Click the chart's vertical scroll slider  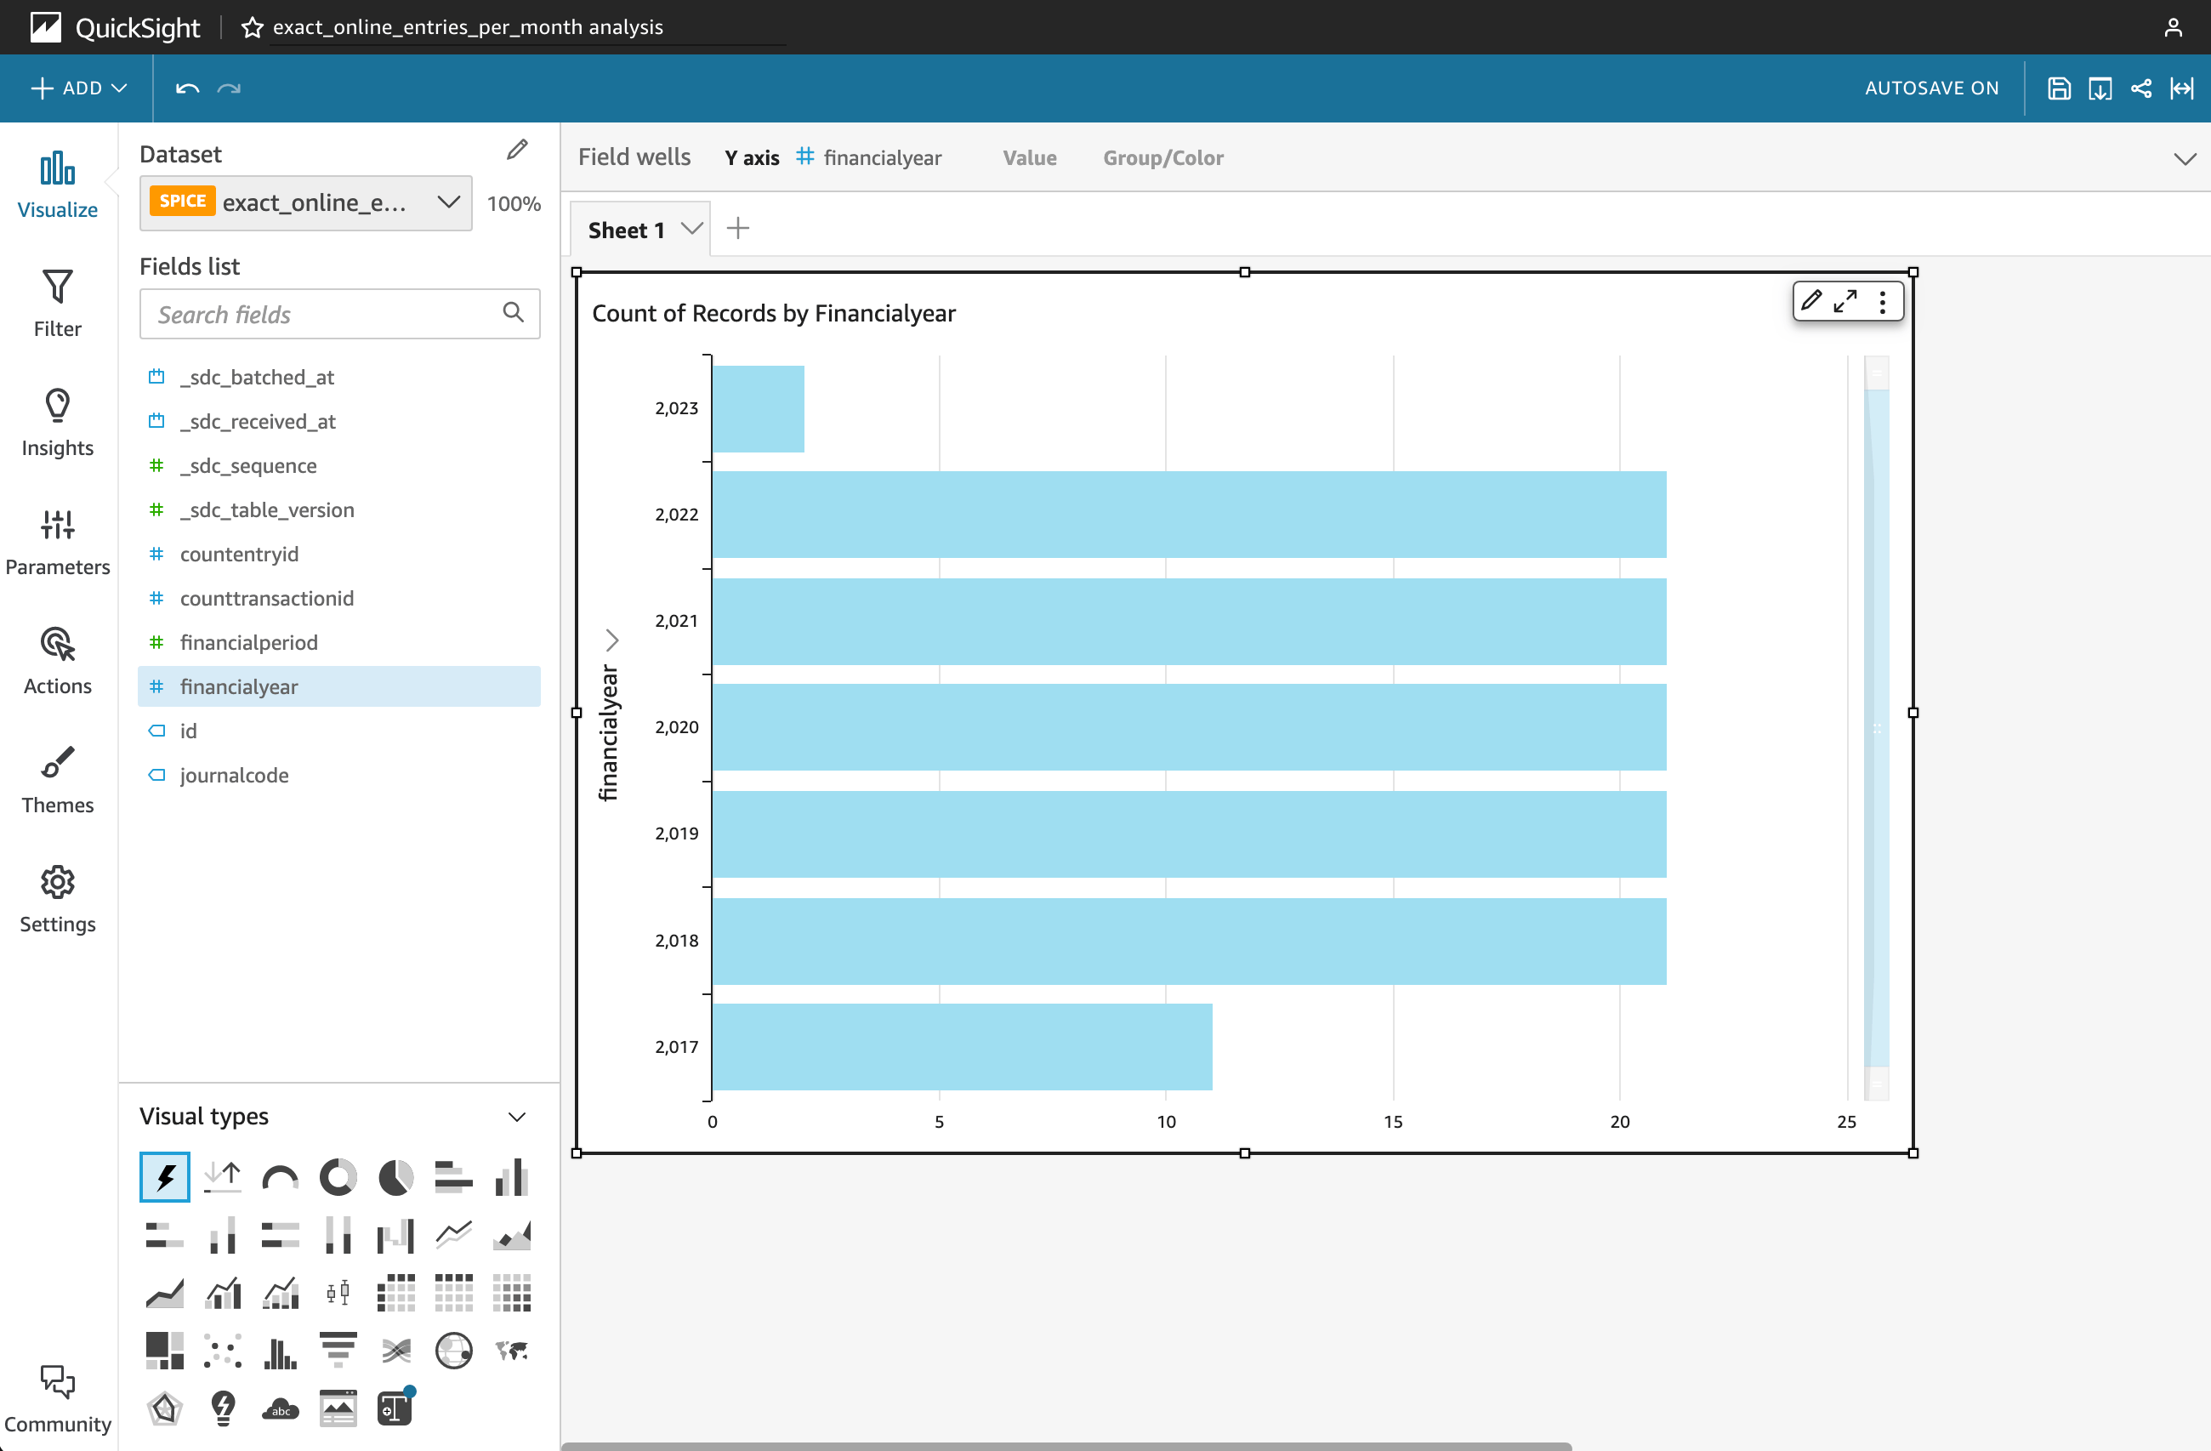click(x=1877, y=727)
